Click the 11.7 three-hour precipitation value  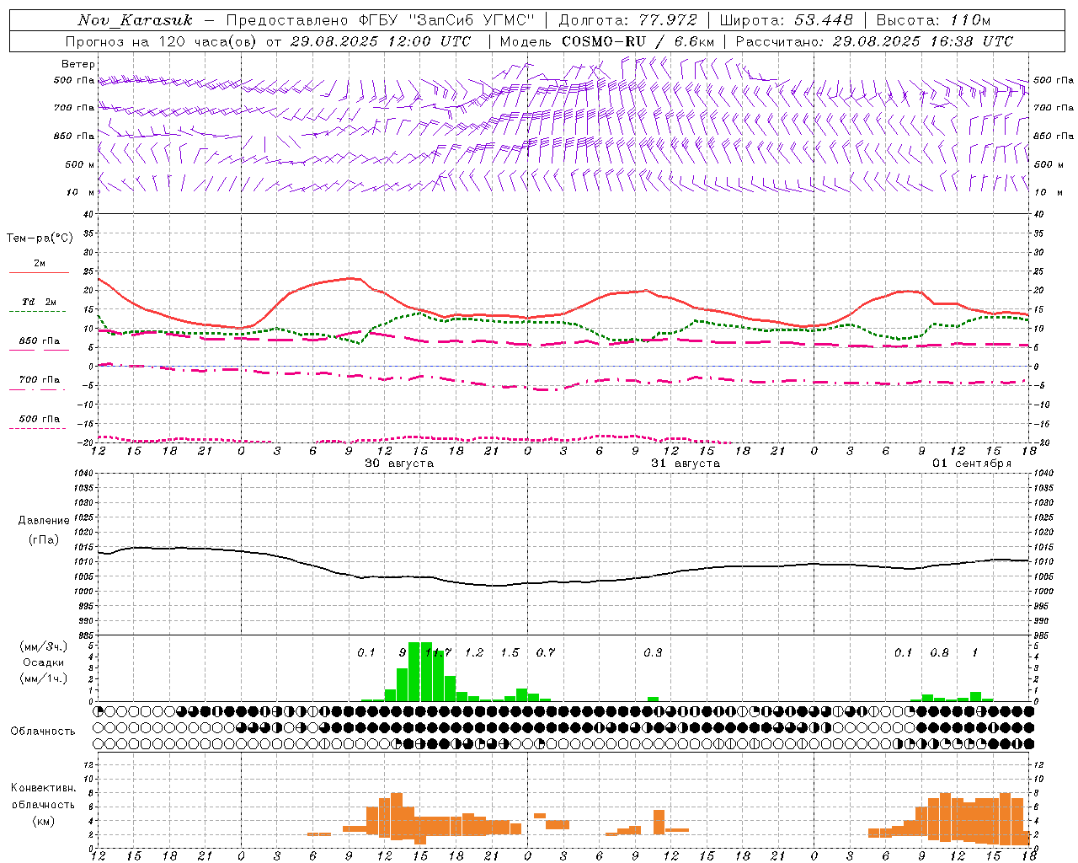(438, 652)
